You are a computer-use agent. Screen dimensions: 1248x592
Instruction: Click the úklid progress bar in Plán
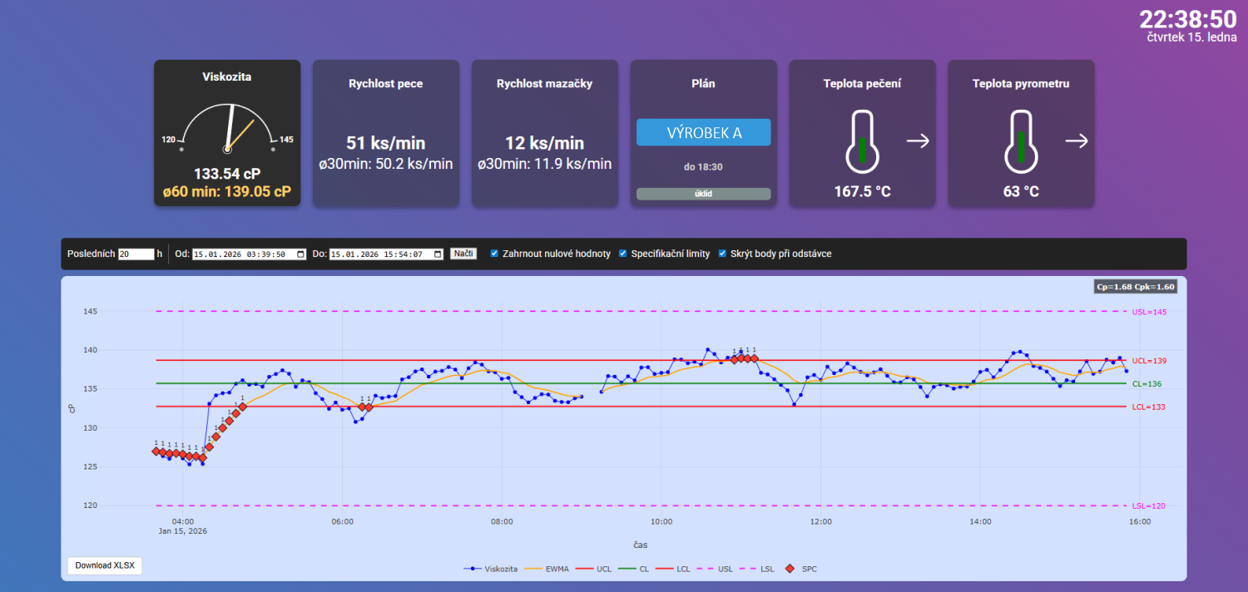click(x=703, y=194)
